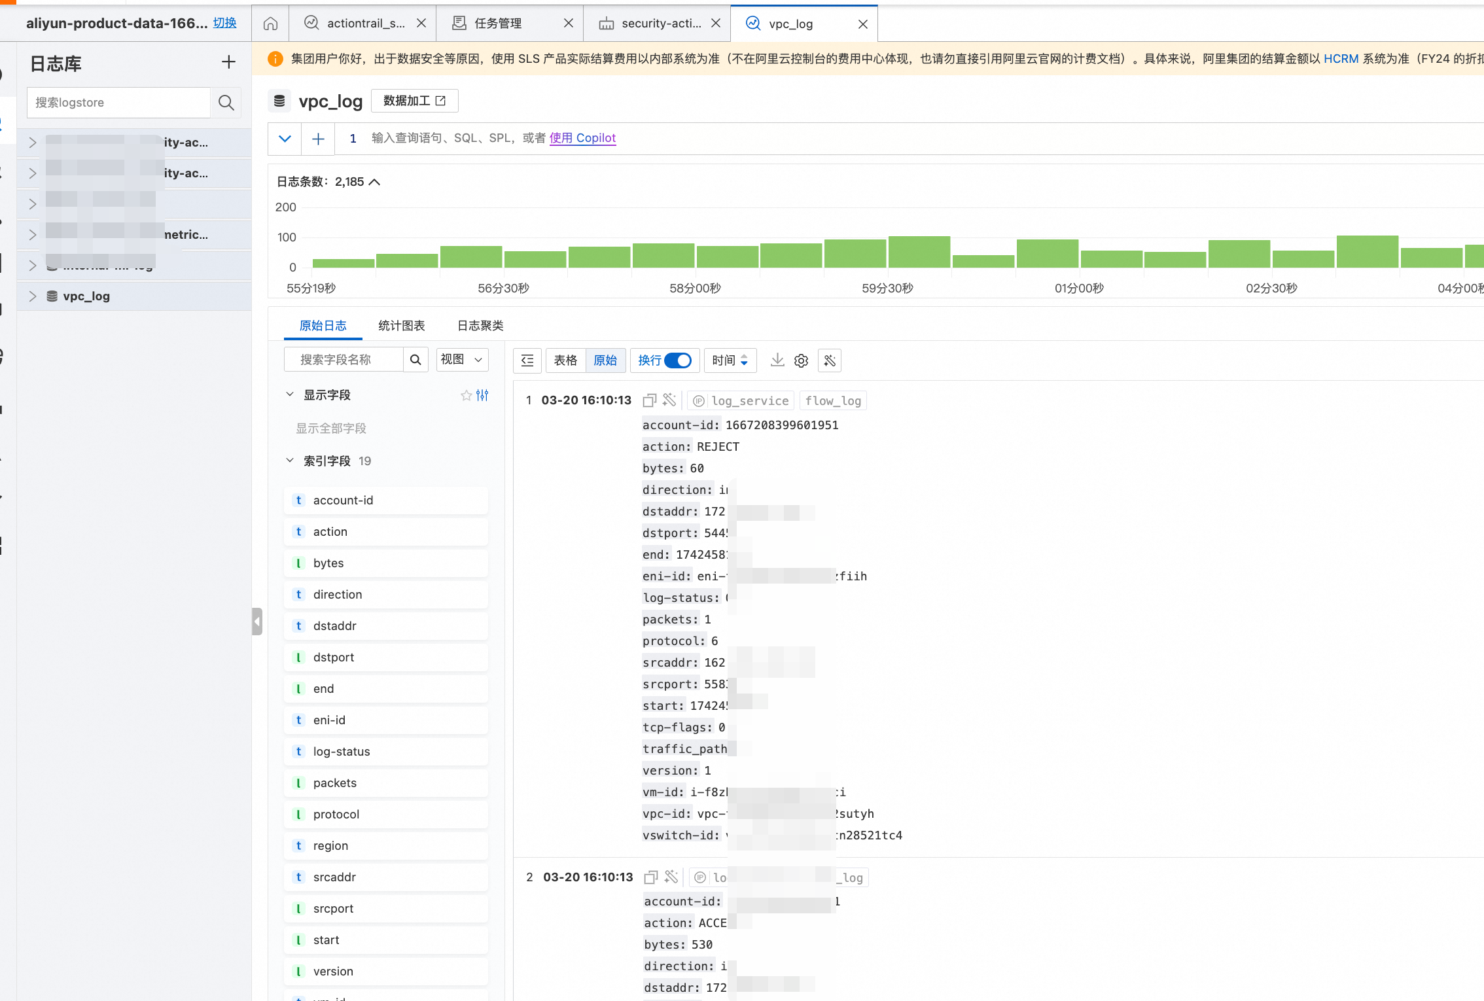The height and width of the screenshot is (1001, 1484).
Task: Click the 使用 Copilot link
Action: pyautogui.click(x=582, y=138)
